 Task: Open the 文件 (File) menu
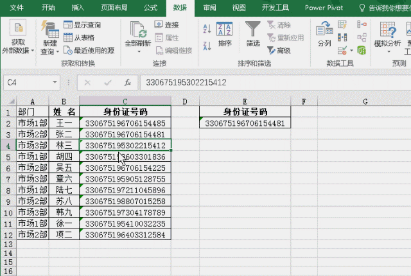coord(17,8)
